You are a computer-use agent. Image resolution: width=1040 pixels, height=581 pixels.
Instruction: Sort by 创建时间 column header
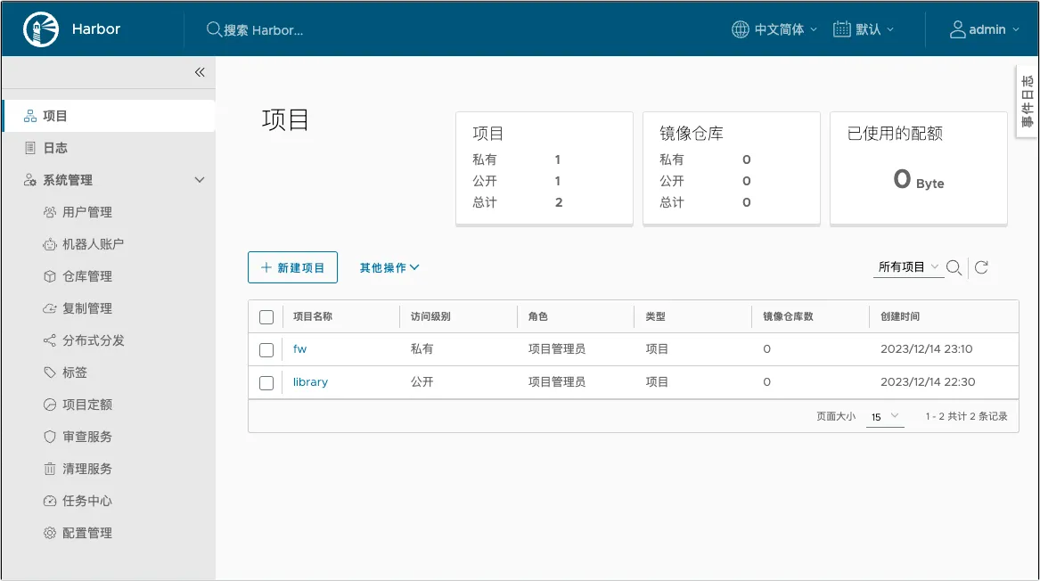pyautogui.click(x=900, y=316)
